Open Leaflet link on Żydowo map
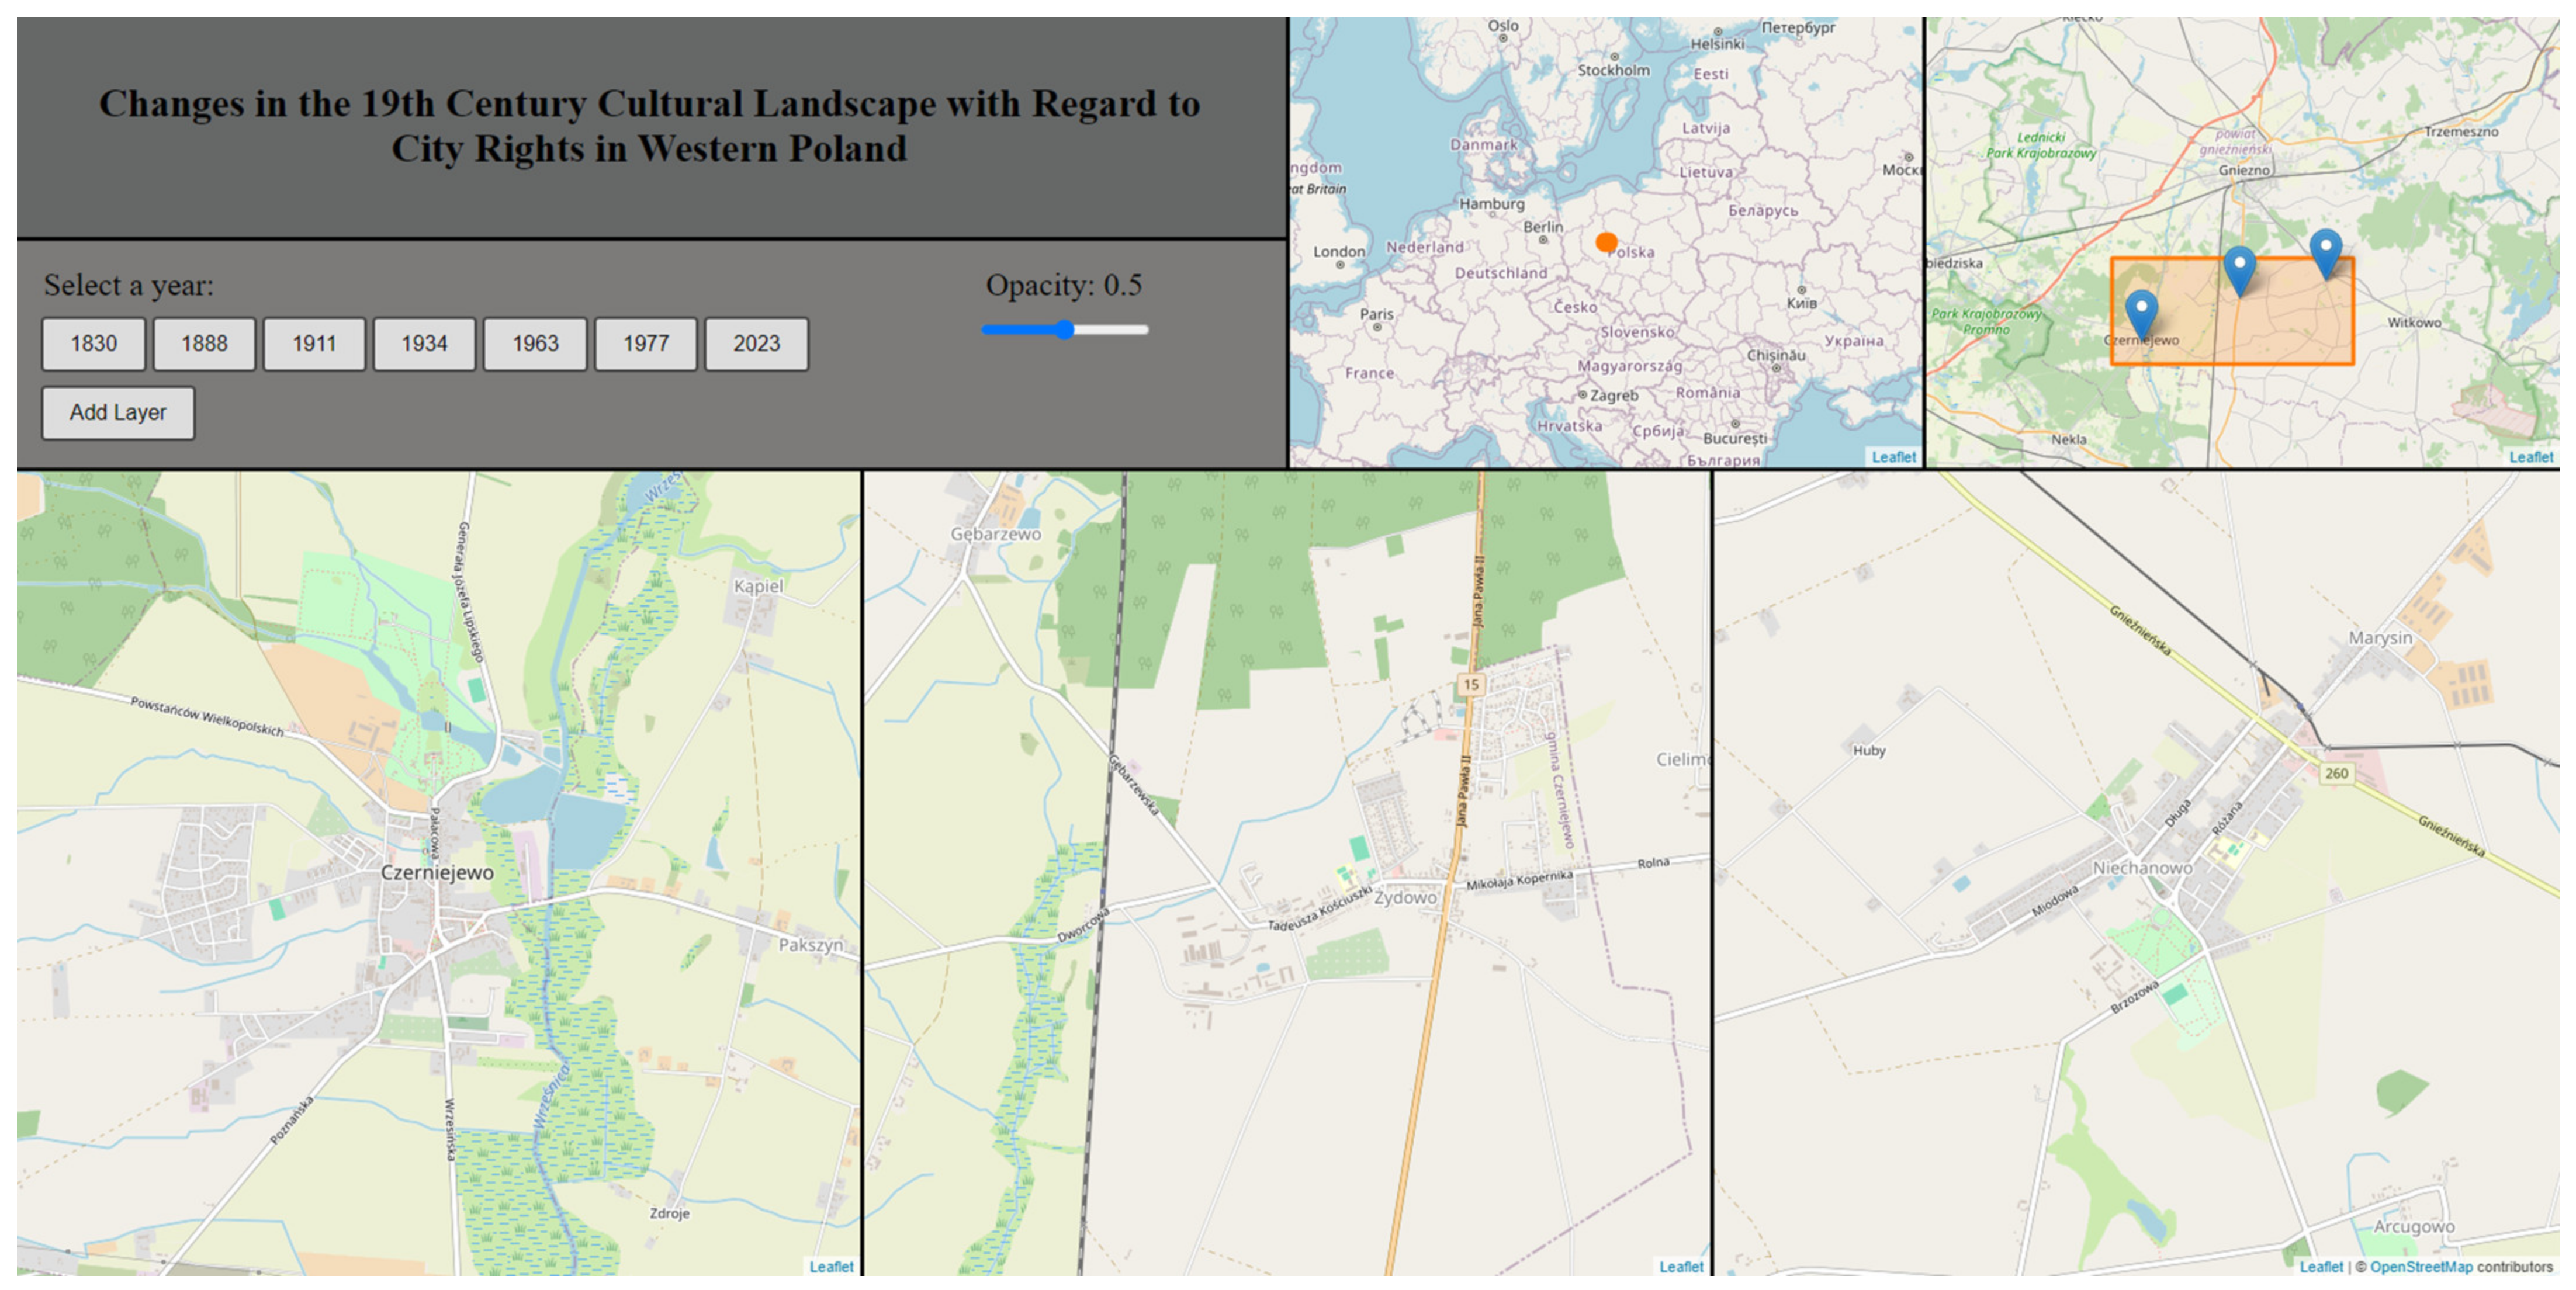This screenshot has height=1290, width=2576. (x=1681, y=1267)
